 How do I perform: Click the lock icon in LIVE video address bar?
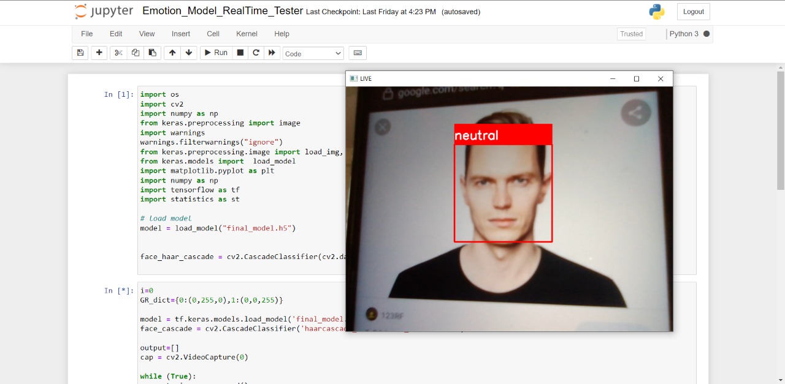(x=387, y=94)
